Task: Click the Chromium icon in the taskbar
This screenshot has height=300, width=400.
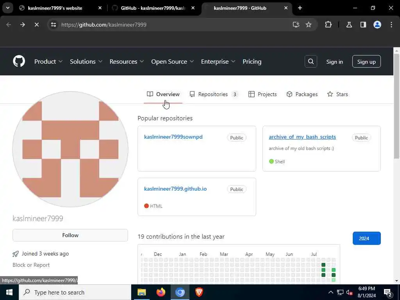Action: (x=180, y=292)
